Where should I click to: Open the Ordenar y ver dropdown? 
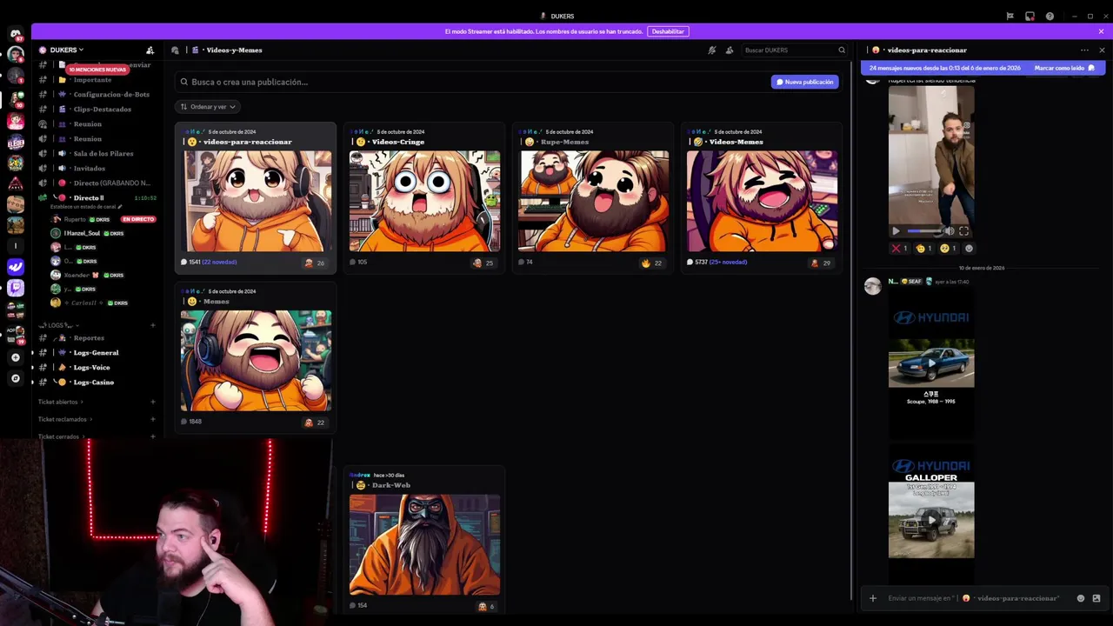click(x=208, y=107)
